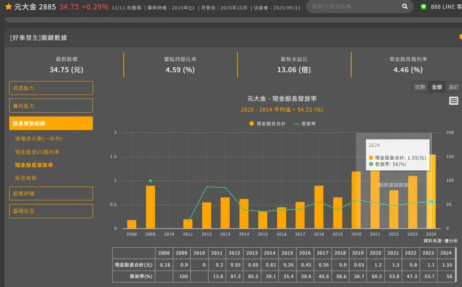The width and height of the screenshot is (462, 287).
Task: Click the search magnifier icon
Action: pyautogui.click(x=405, y=6)
